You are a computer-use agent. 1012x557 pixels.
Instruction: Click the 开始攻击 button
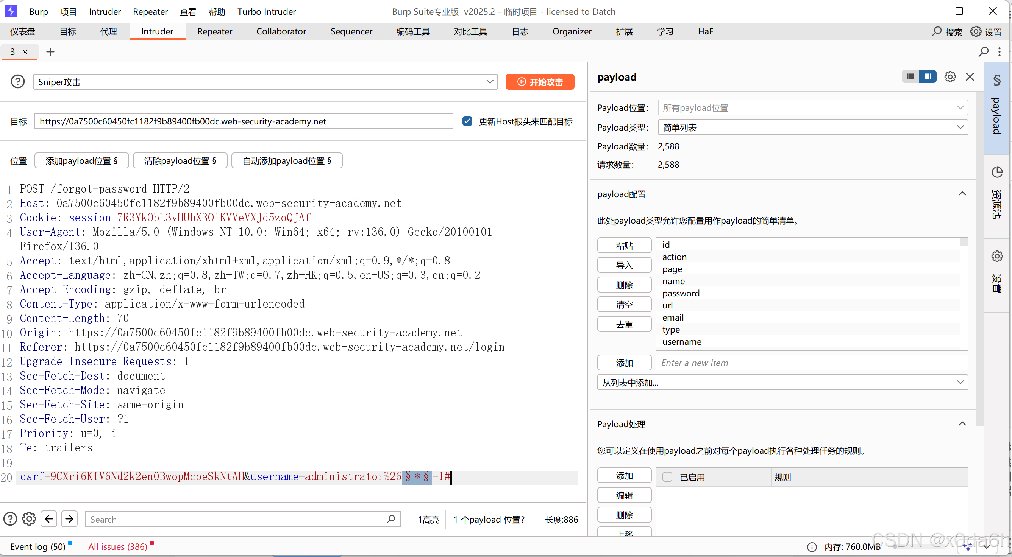tap(540, 82)
